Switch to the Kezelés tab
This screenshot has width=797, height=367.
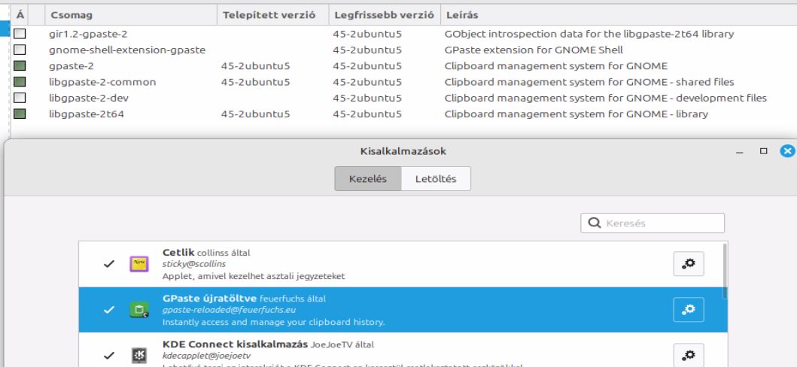coord(368,179)
